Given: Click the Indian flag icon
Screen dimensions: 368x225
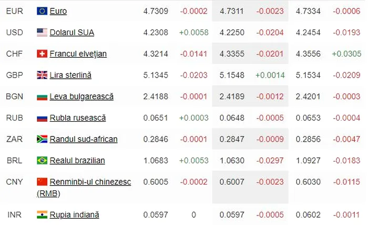Looking at the screenshot, I should pyautogui.click(x=42, y=215).
